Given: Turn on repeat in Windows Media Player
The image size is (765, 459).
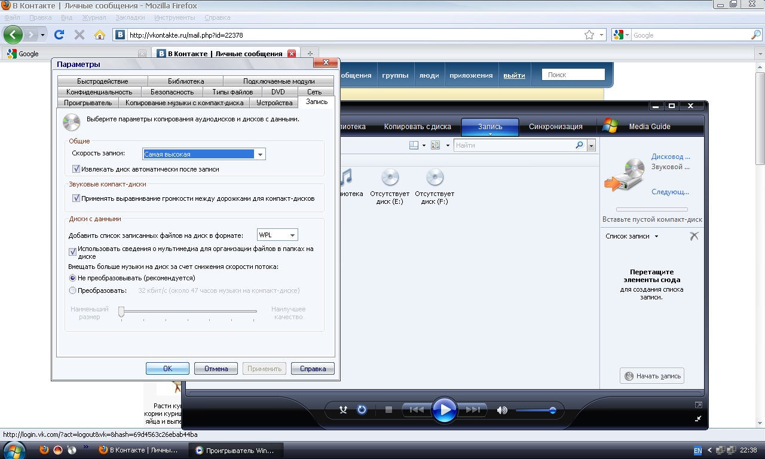Looking at the screenshot, I should tap(362, 410).
